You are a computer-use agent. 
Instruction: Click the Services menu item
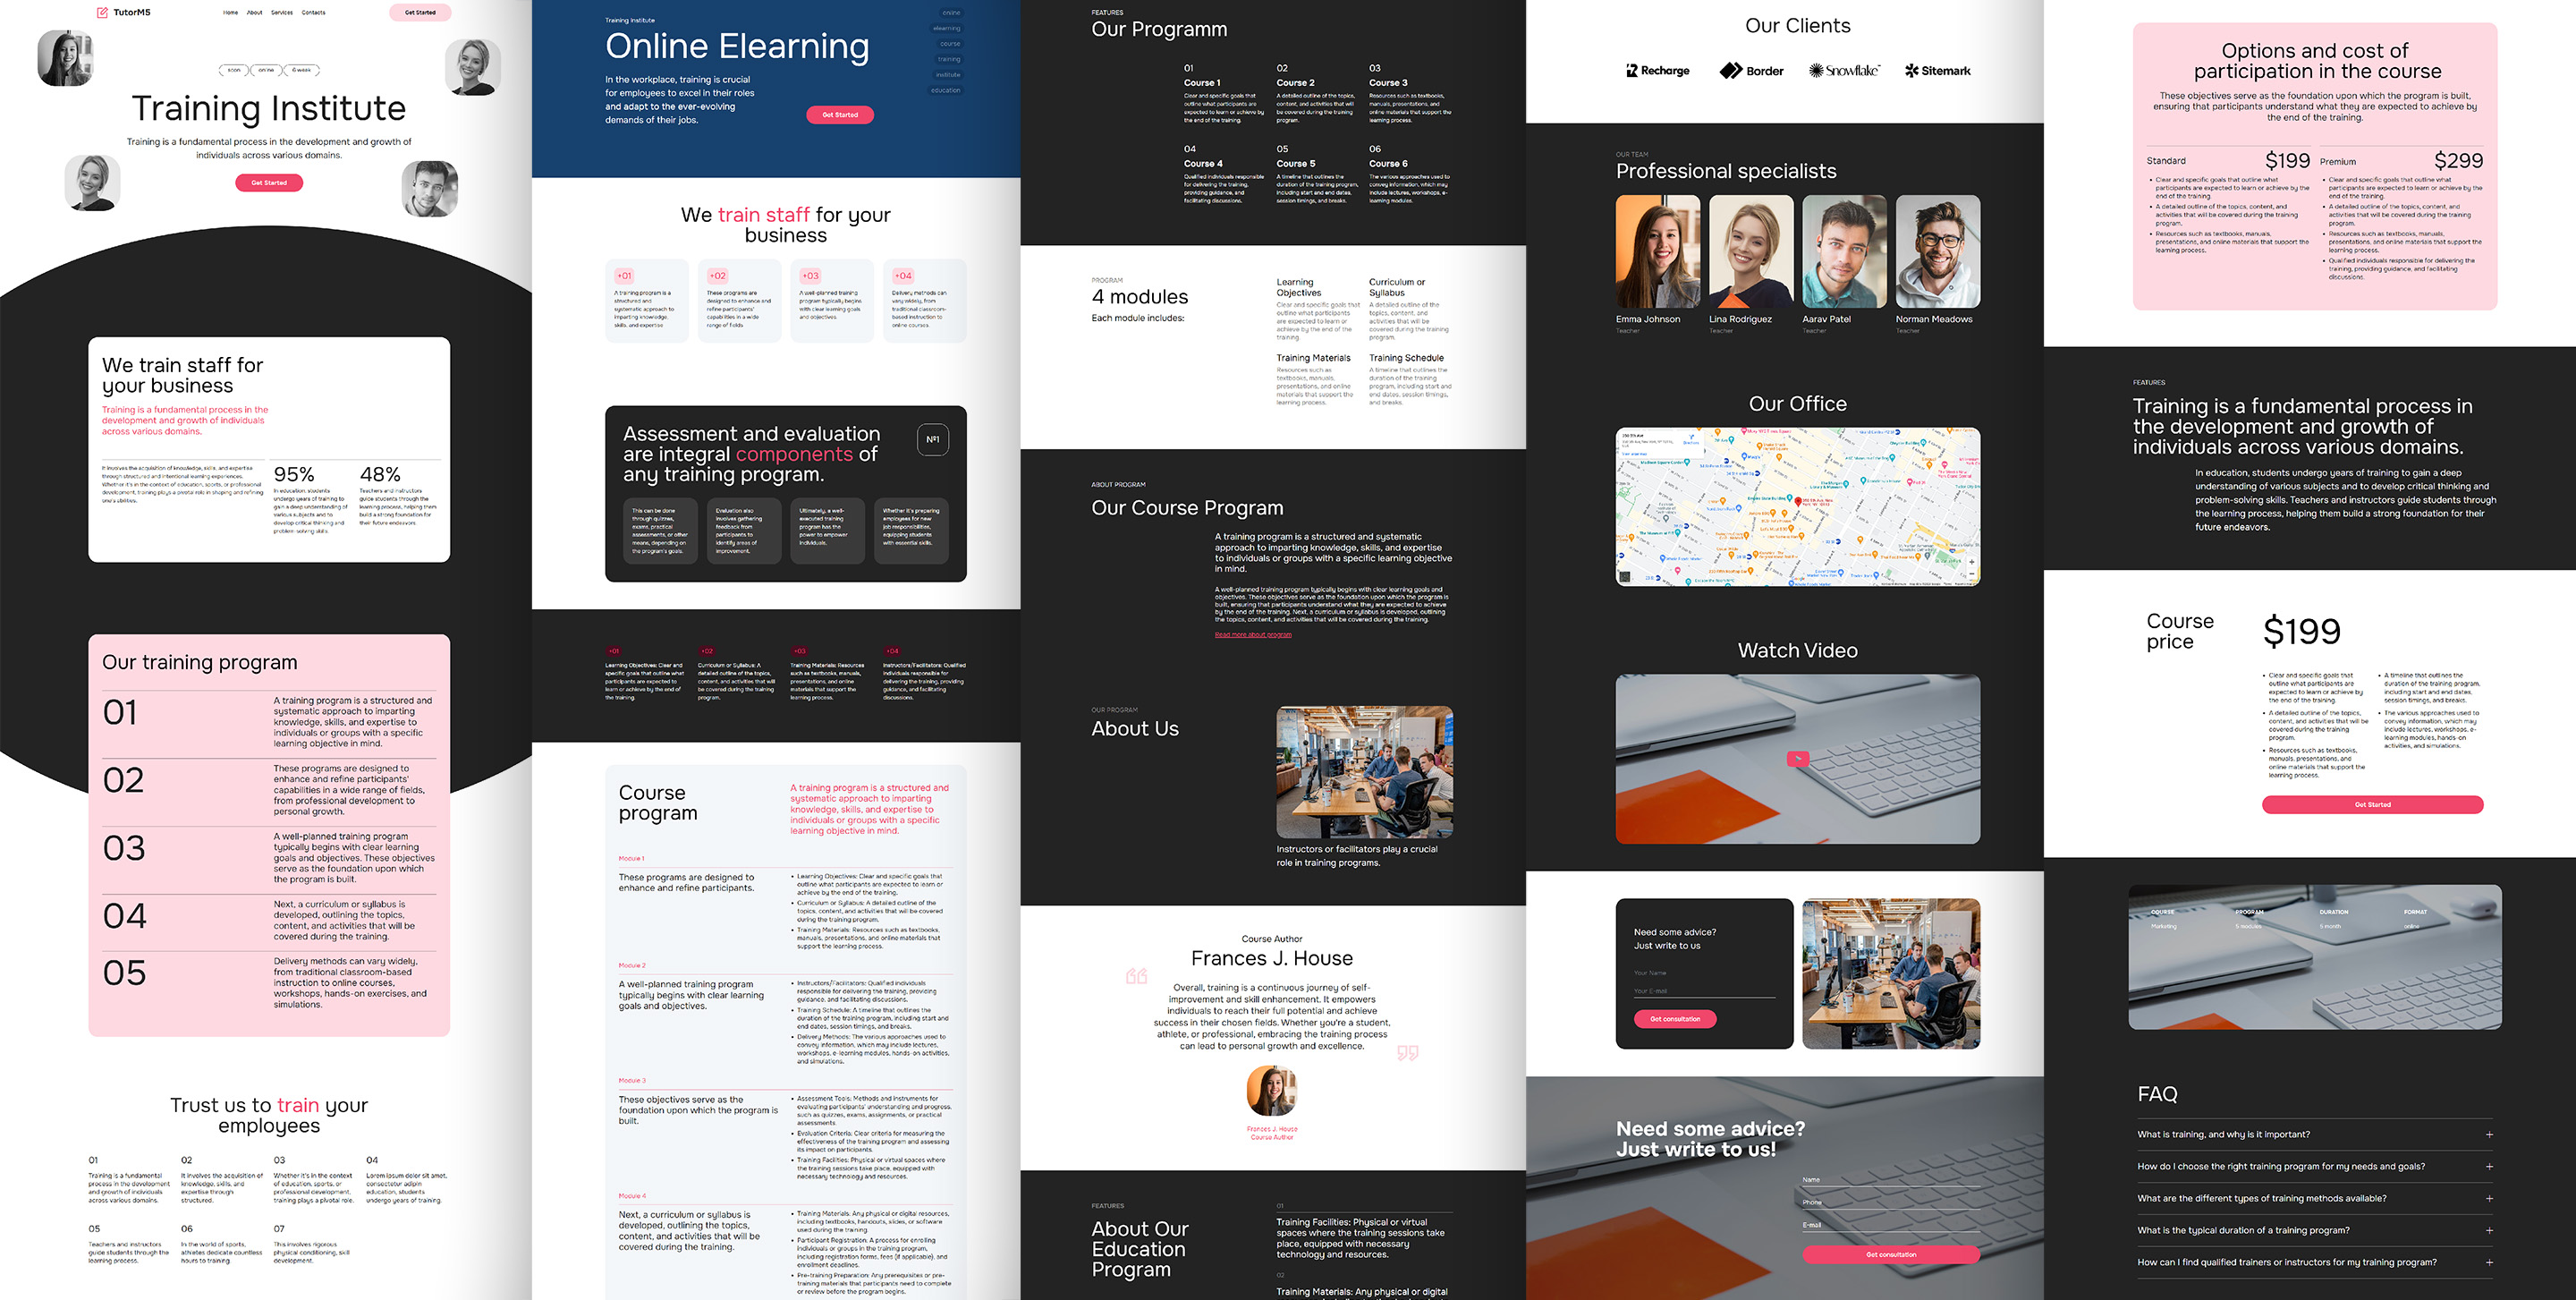tap(282, 12)
